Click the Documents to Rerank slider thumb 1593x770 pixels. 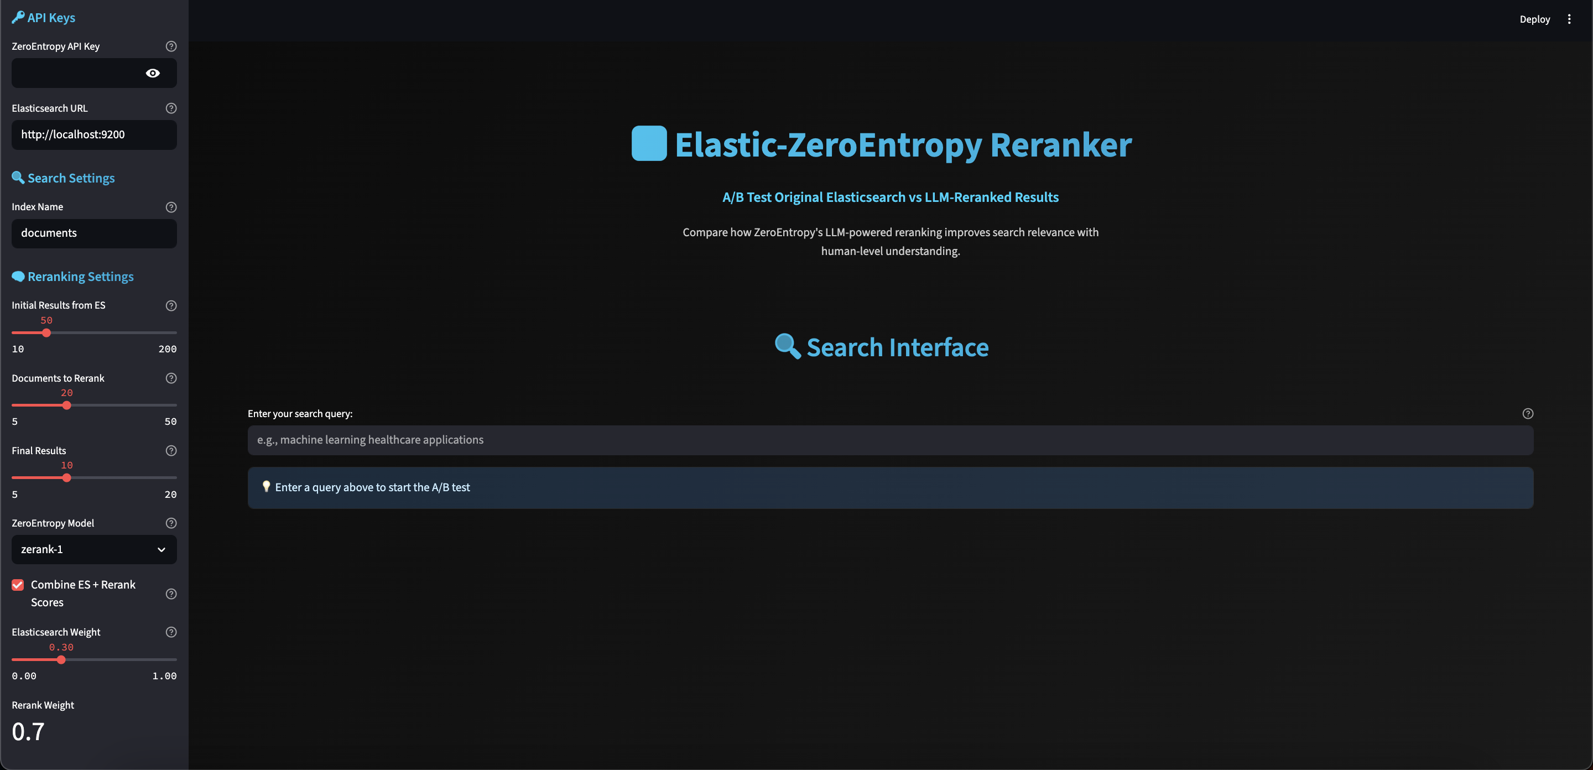[67, 405]
